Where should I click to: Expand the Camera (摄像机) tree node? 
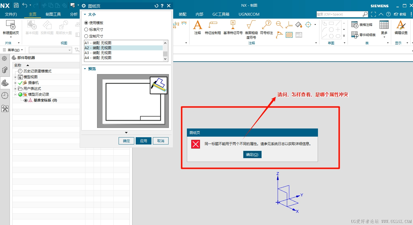coord(15,83)
